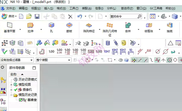Open the GC工具箱 menu

tap(156, 8)
